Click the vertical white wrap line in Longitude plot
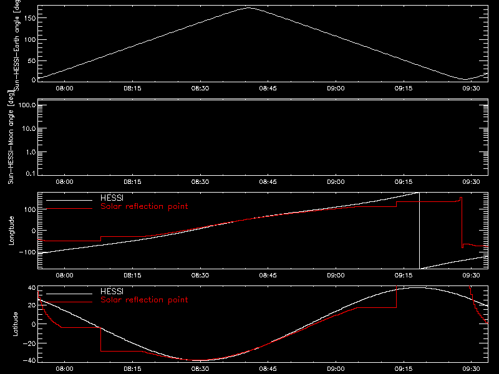Image resolution: width=499 pixels, height=374 pixels. pos(419,231)
